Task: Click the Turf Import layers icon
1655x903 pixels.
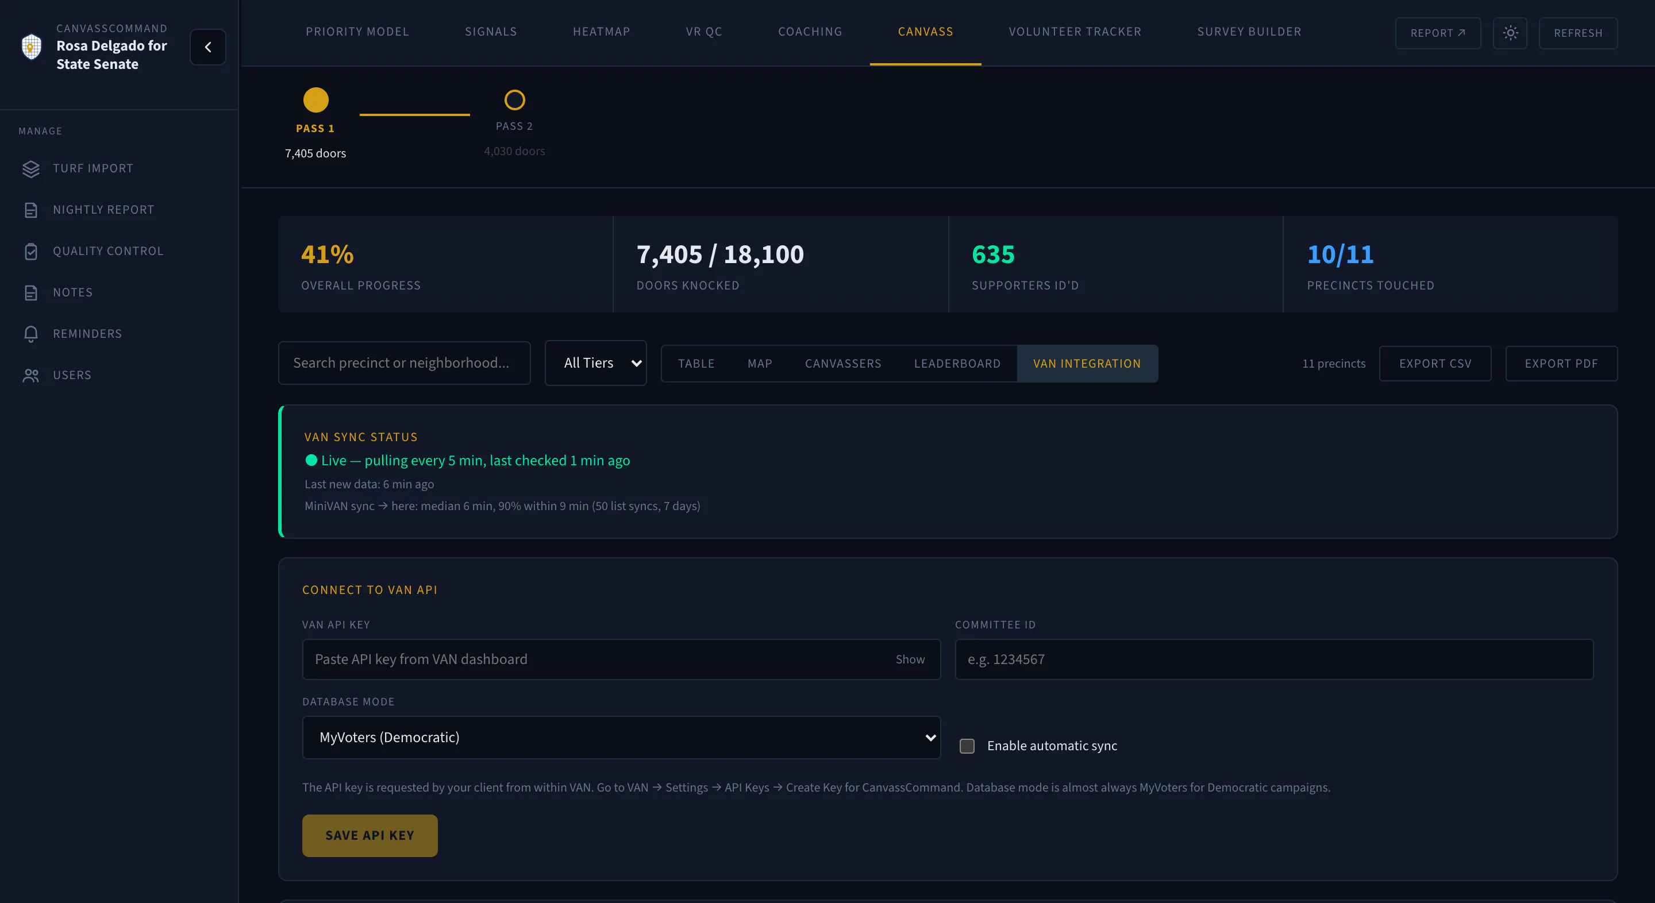Action: tap(31, 169)
